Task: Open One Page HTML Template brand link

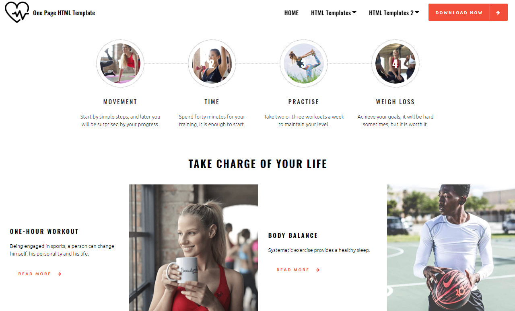Action: [64, 13]
